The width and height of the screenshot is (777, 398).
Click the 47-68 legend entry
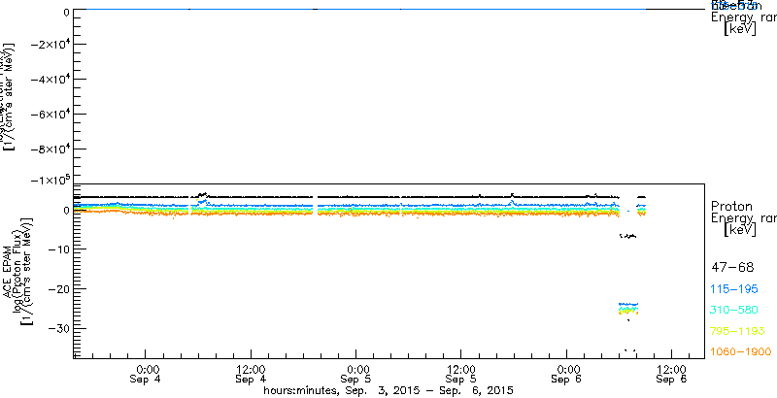pyautogui.click(x=732, y=268)
